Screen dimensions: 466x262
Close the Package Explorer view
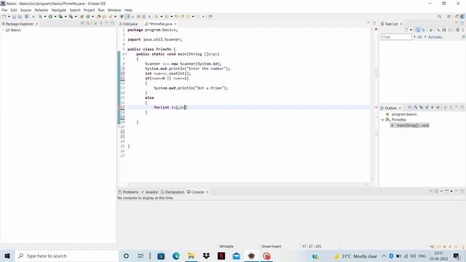37,24
